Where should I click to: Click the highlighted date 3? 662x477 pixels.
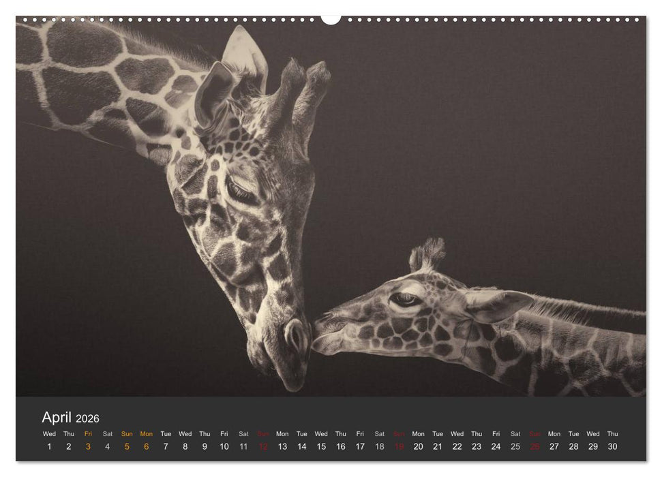point(87,444)
